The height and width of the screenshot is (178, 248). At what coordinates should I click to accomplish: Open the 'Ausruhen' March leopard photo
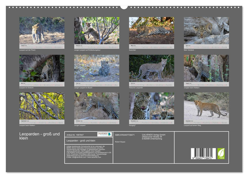pos(151,31)
